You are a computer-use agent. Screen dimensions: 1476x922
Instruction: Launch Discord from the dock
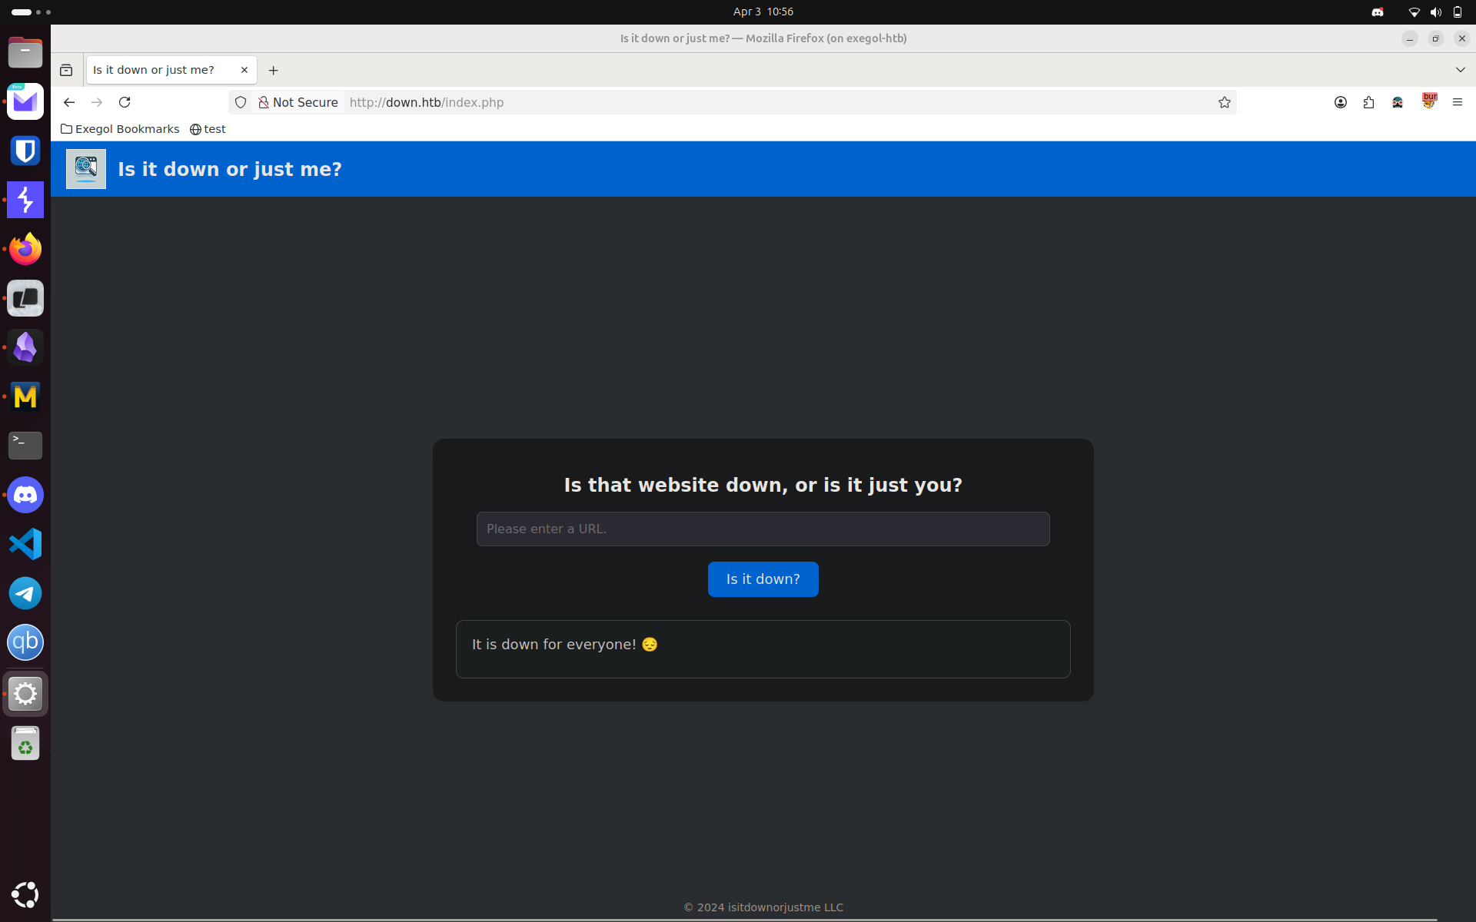[25, 495]
